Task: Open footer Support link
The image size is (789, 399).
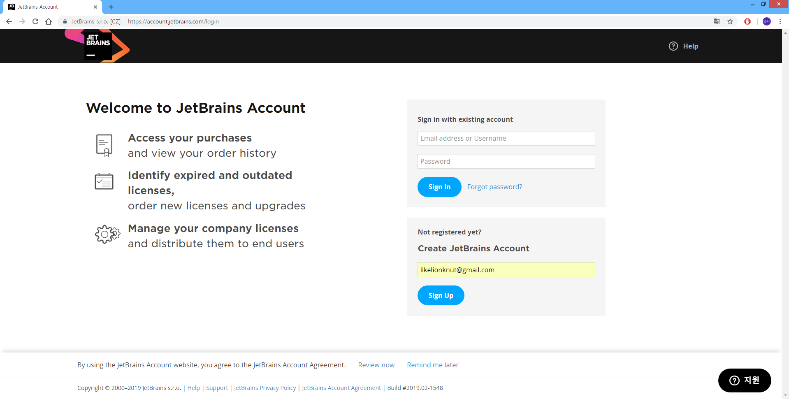Action: (217, 388)
